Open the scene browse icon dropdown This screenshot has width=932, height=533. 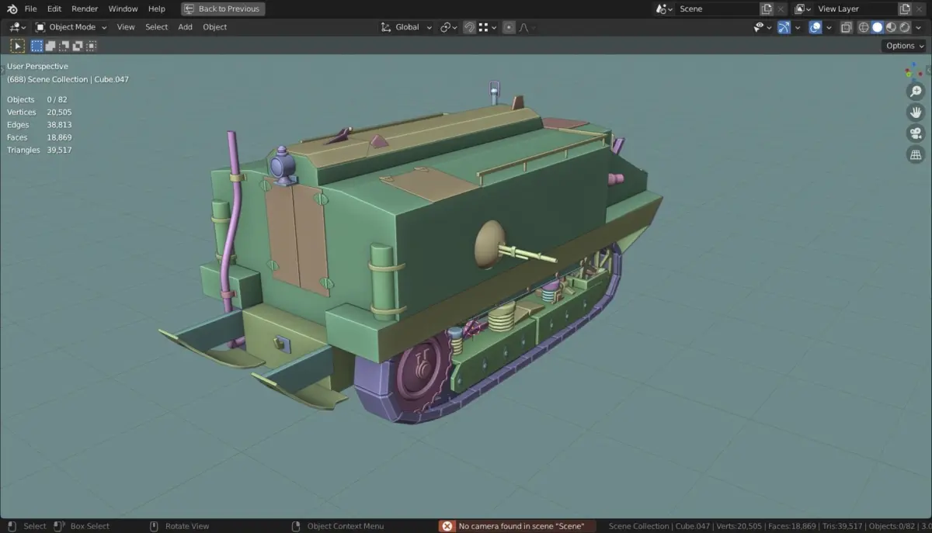[664, 9]
